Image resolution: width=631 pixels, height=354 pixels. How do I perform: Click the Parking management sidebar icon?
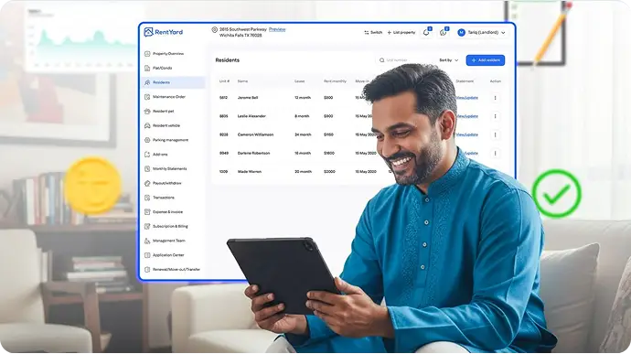[147, 140]
